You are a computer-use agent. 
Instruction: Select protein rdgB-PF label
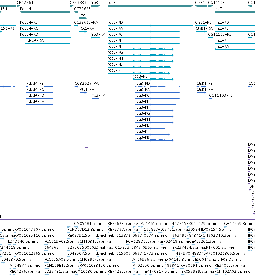tap(142, 107)
